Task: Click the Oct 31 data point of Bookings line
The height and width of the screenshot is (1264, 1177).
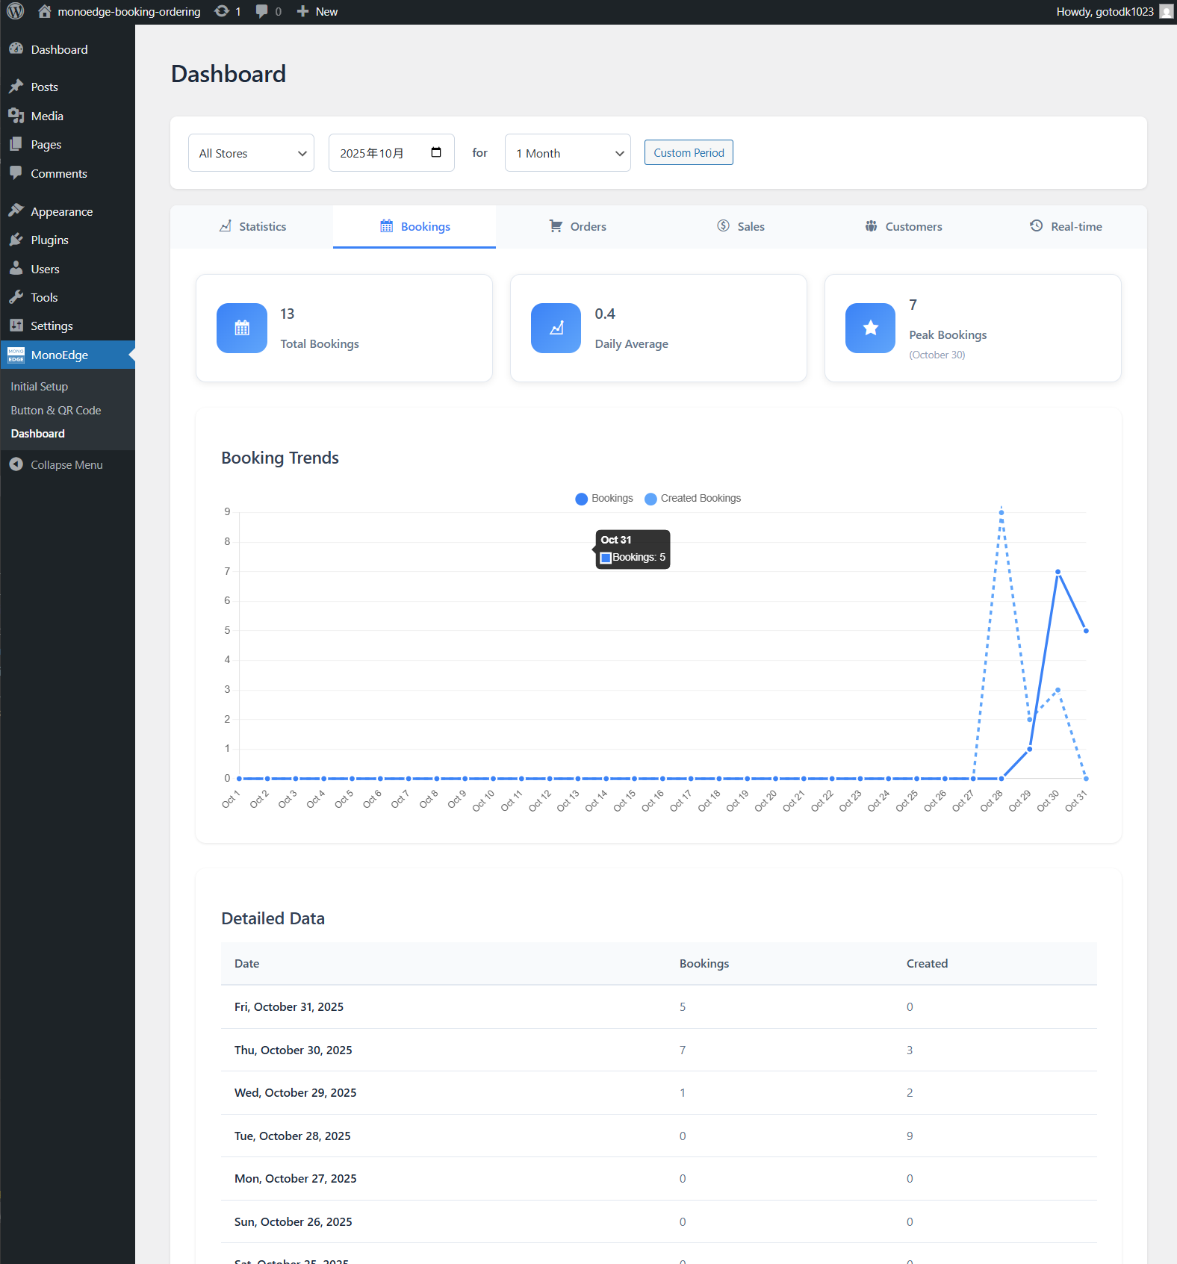Action: [1086, 631]
